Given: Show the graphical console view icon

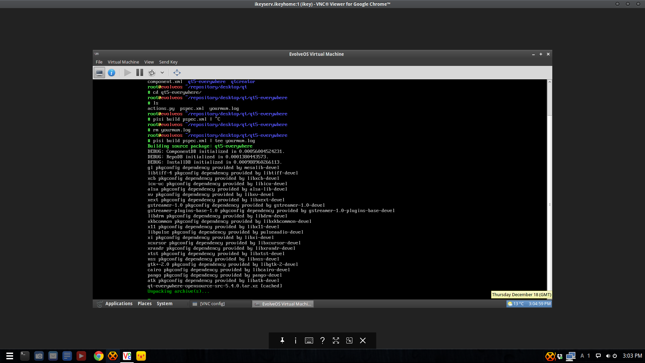Looking at the screenshot, I should [99, 73].
